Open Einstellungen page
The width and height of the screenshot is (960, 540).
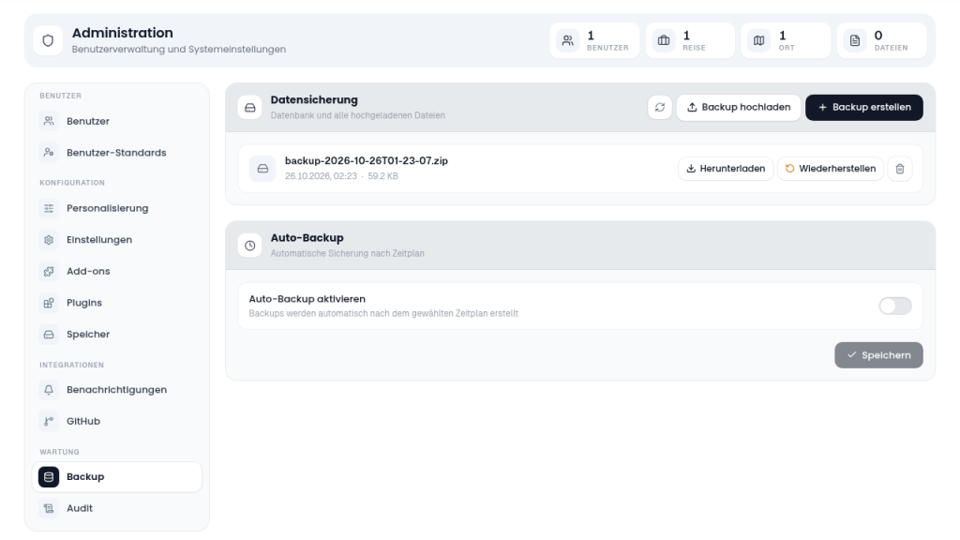click(x=117, y=240)
